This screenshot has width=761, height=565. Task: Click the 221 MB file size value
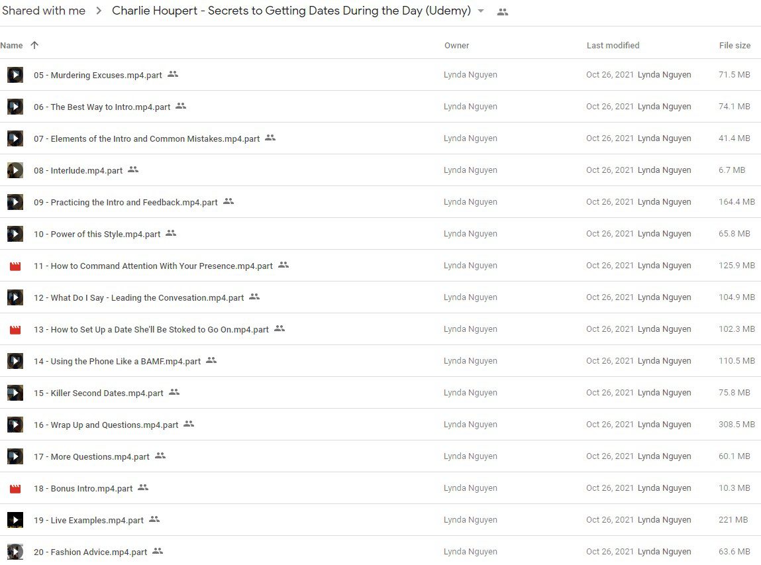coord(733,520)
